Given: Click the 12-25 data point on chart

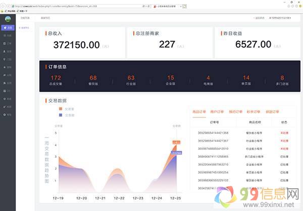Looking at the screenshot, I should pos(176,143).
